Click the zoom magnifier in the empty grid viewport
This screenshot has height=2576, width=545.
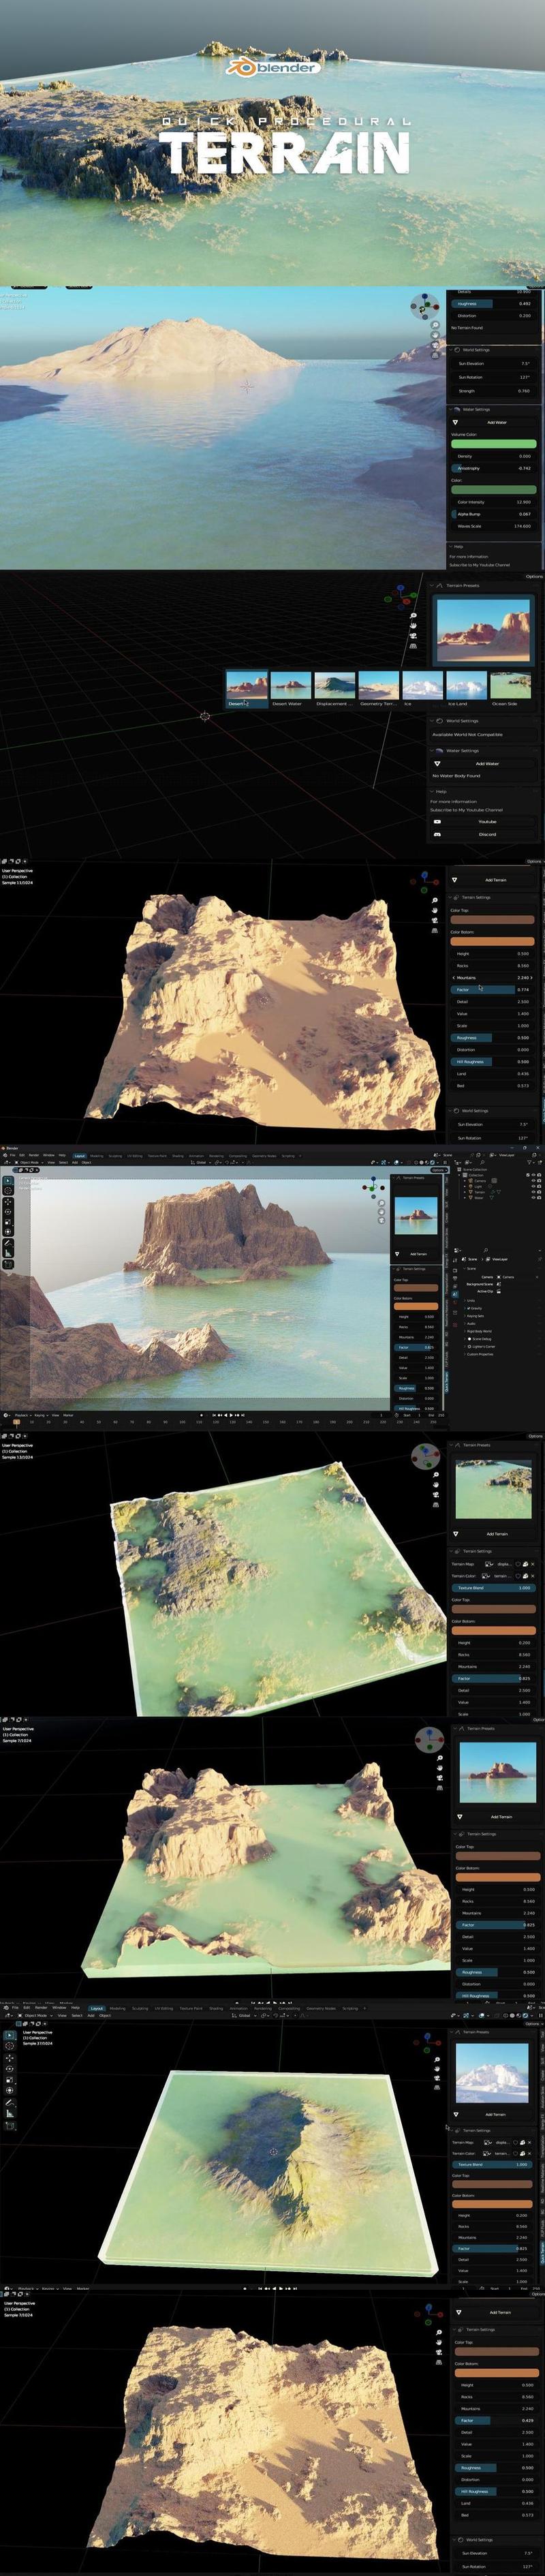(413, 615)
